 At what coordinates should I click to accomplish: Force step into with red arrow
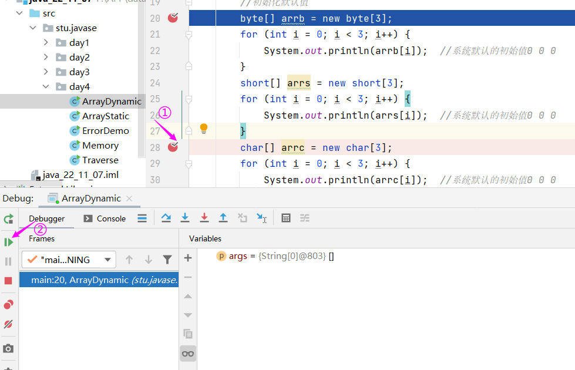[x=204, y=218]
